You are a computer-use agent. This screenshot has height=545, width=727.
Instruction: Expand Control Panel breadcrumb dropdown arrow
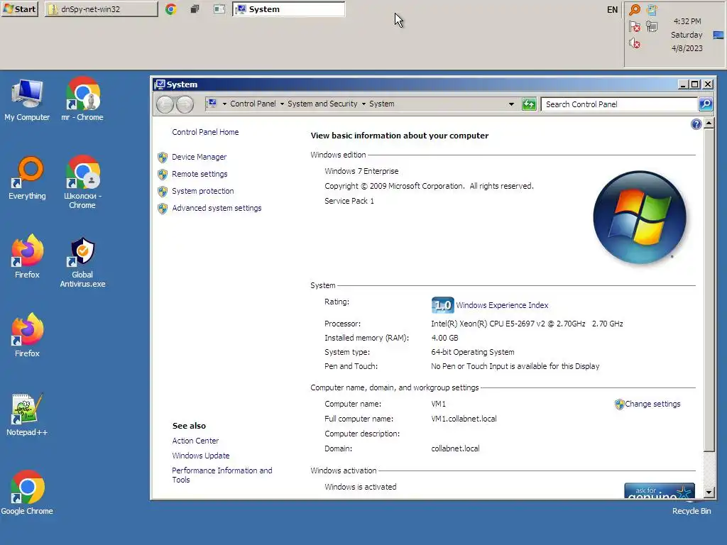282,104
